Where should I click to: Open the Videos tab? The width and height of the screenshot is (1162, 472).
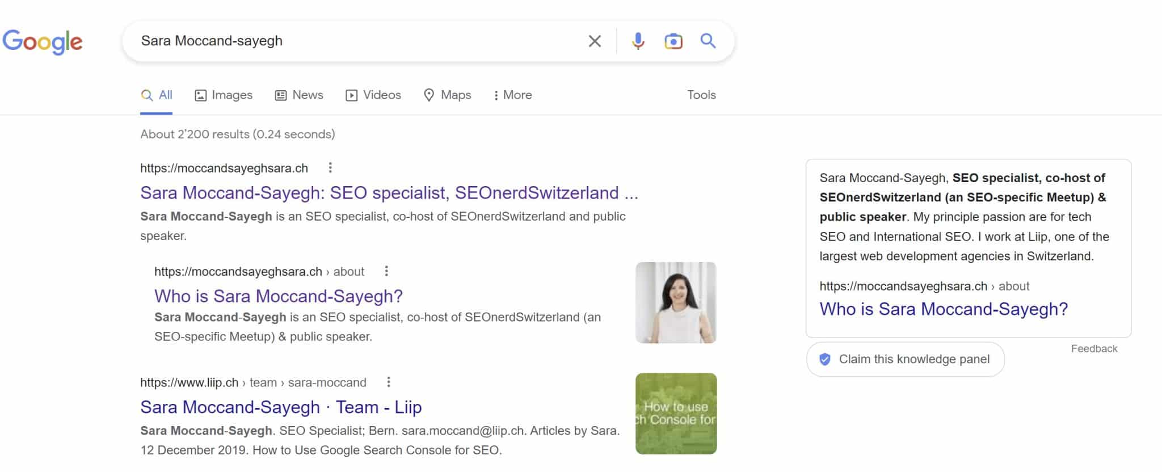pyautogui.click(x=373, y=95)
